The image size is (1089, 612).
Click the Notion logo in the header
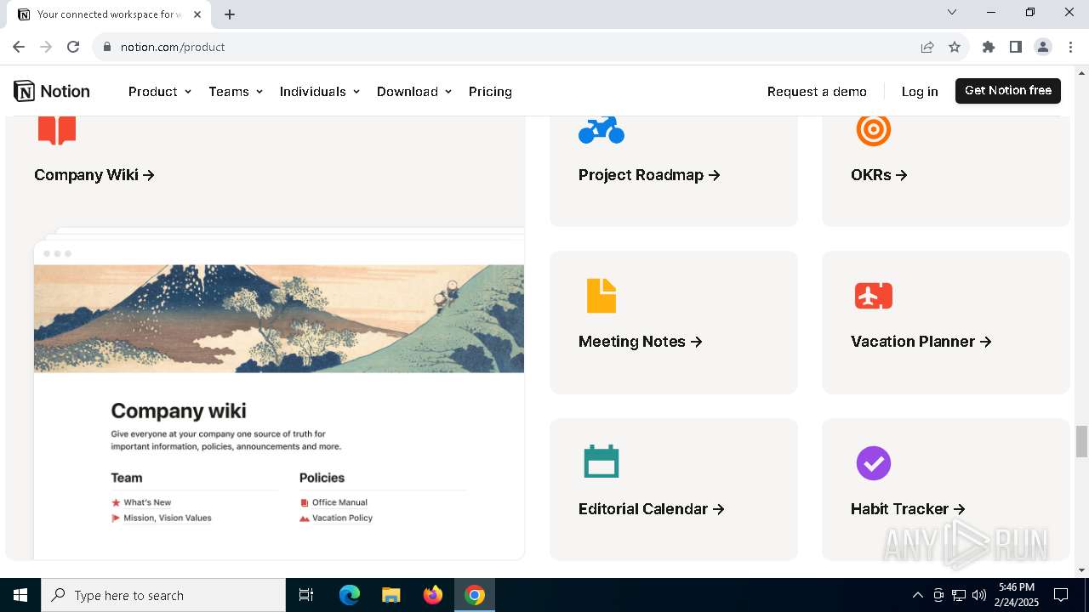tap(52, 91)
